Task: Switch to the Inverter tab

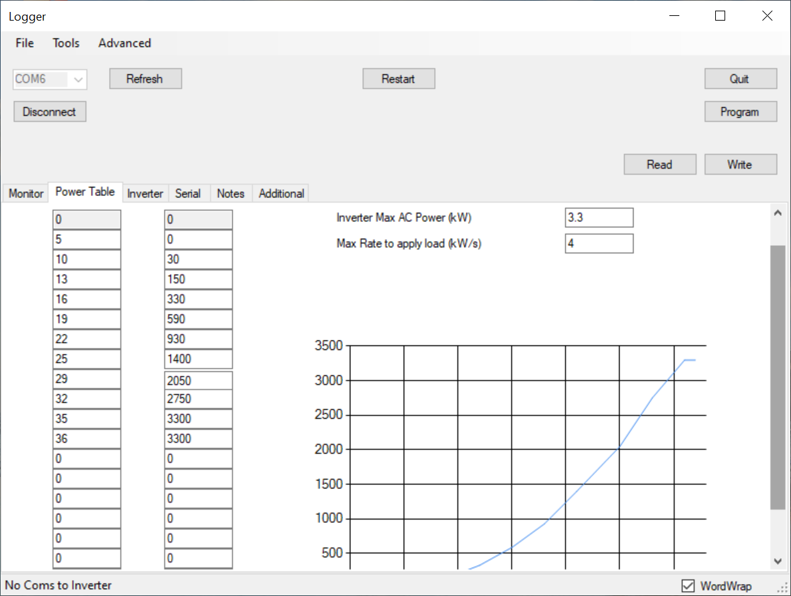Action: click(x=145, y=193)
